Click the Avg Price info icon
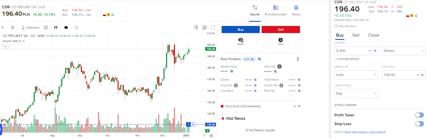Image resolution: width=427 pixels, height=139 pixels. coord(236,85)
